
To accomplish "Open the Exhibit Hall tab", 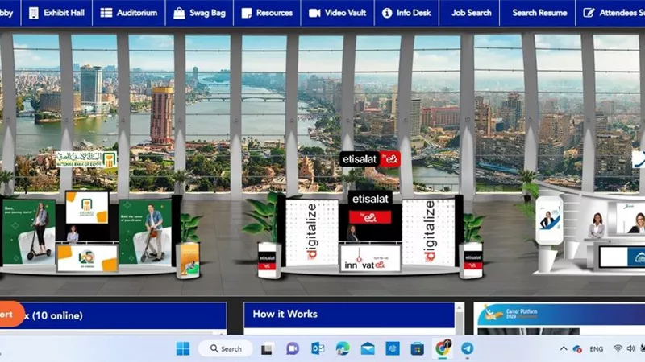I will (x=56, y=13).
